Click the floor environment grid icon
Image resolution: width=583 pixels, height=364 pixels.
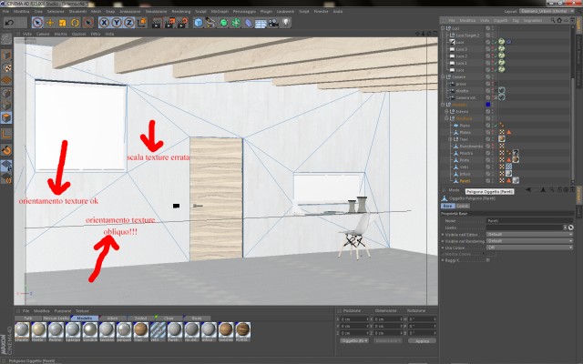(261, 24)
